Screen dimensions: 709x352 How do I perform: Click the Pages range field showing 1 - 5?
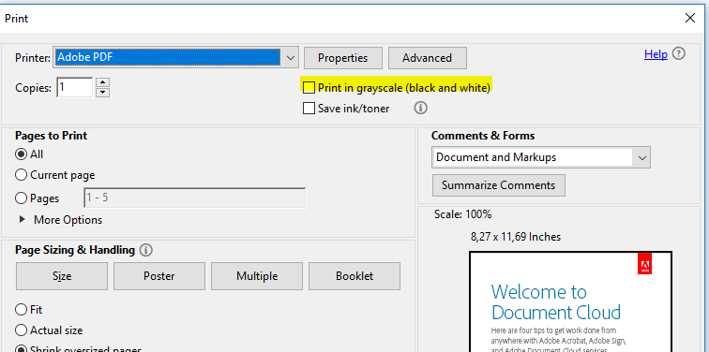tap(195, 198)
